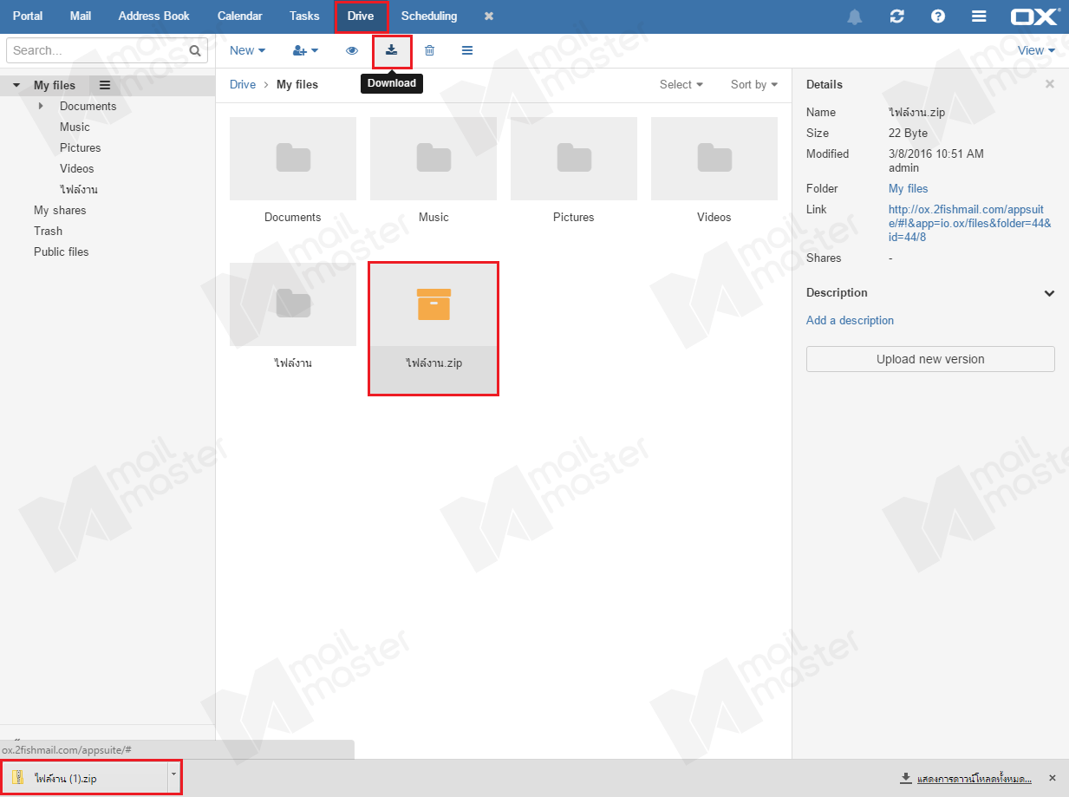
Task: Open the Documents folder thumbnail
Action: pyautogui.click(x=293, y=158)
